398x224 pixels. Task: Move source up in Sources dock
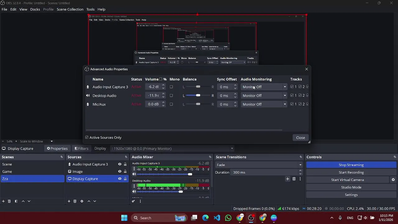pos(89,201)
